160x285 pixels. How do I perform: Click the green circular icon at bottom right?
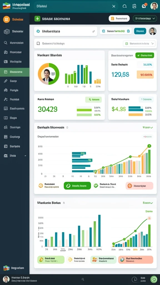coord(154,279)
